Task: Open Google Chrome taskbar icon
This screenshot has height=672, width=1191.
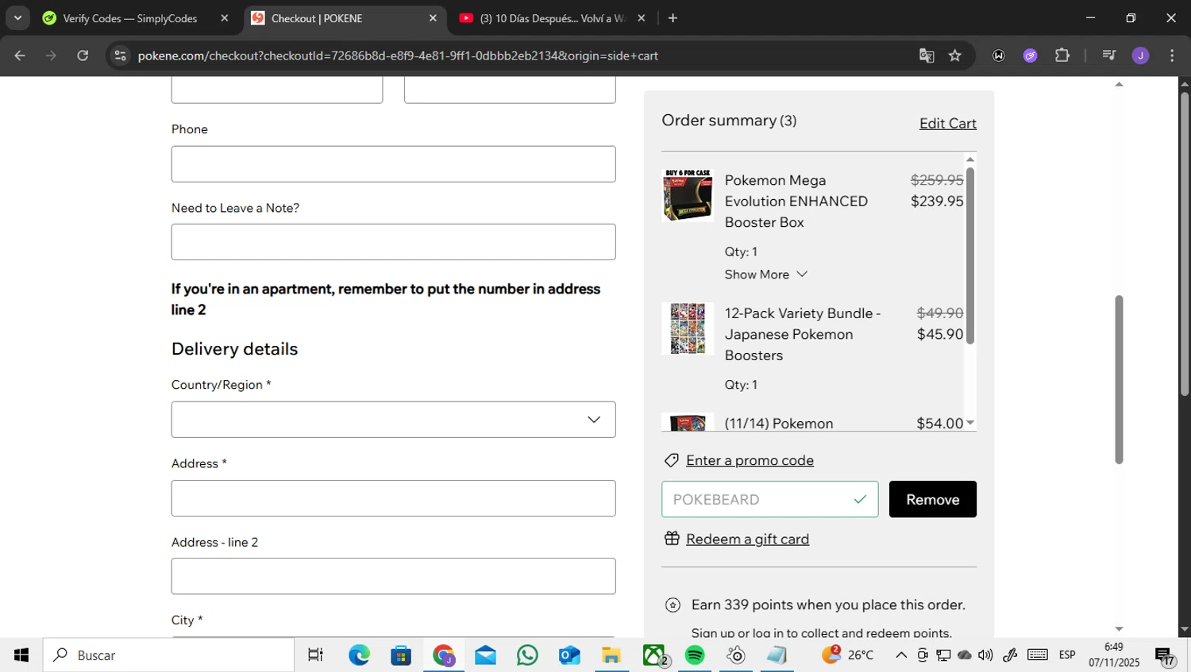Action: point(443,655)
